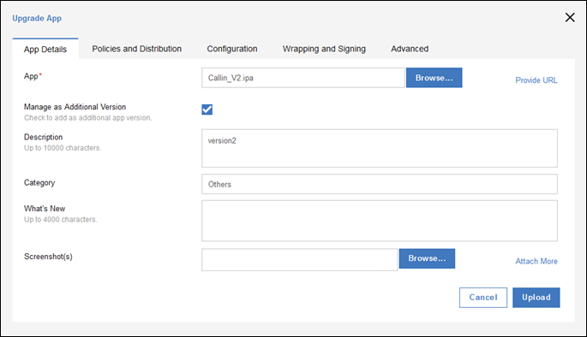Go to Wrapping and Signing tab
587x337 pixels.
(324, 49)
